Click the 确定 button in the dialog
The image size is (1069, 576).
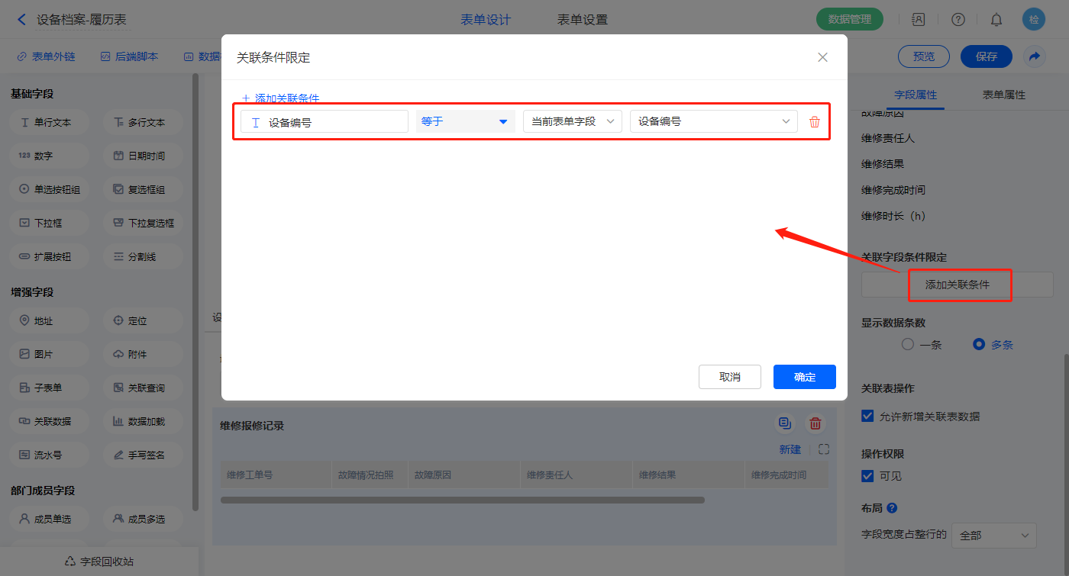coord(804,377)
